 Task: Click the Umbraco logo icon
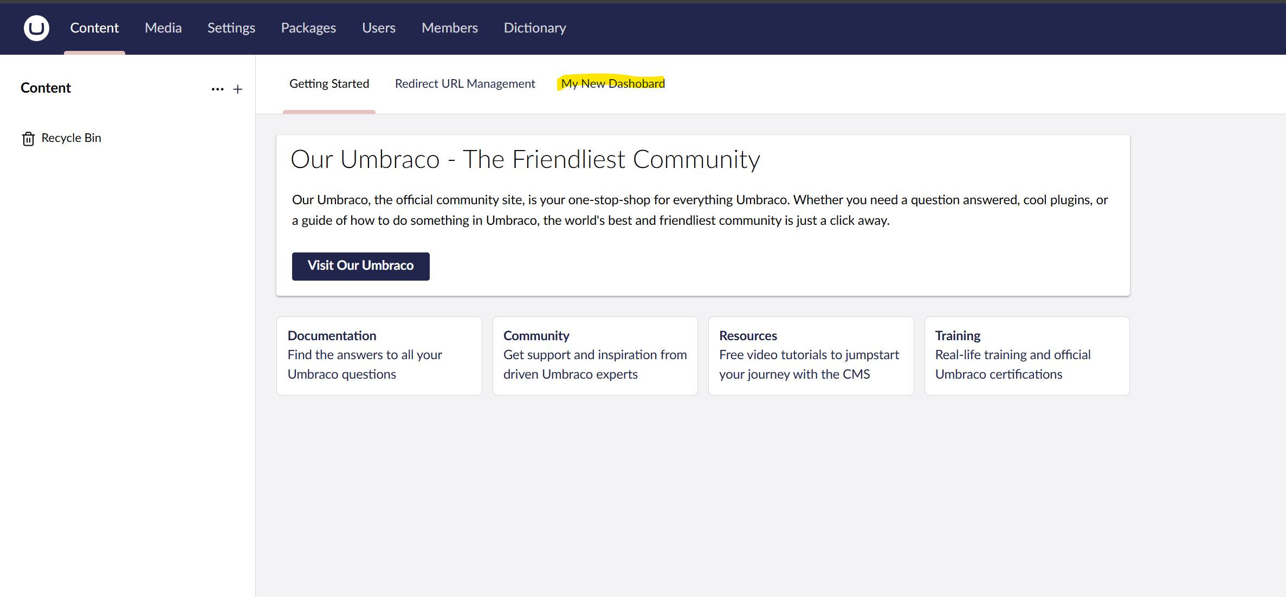tap(36, 28)
